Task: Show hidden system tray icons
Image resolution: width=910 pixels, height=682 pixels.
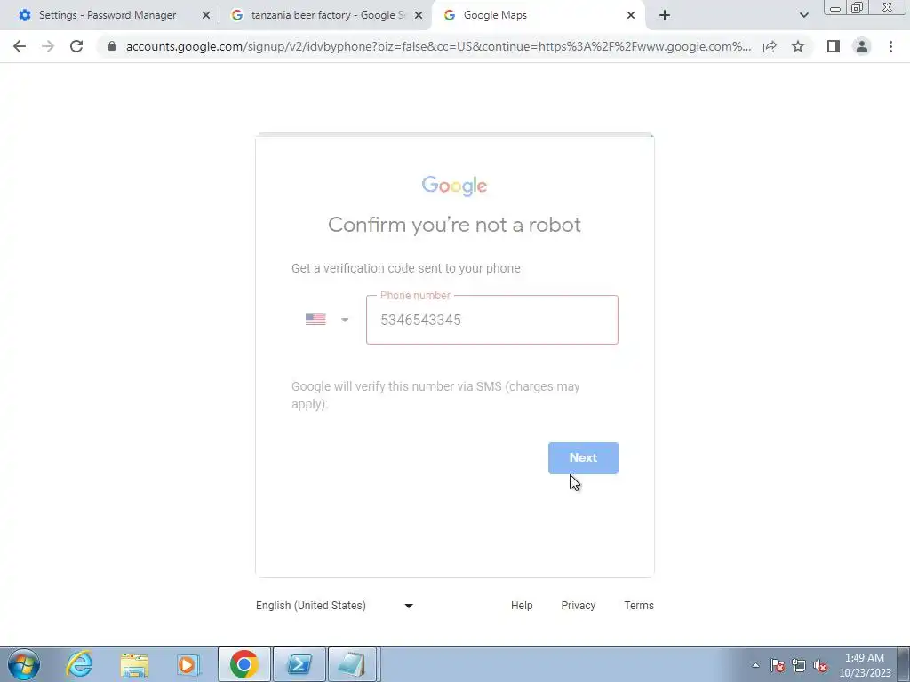Action: point(755,665)
